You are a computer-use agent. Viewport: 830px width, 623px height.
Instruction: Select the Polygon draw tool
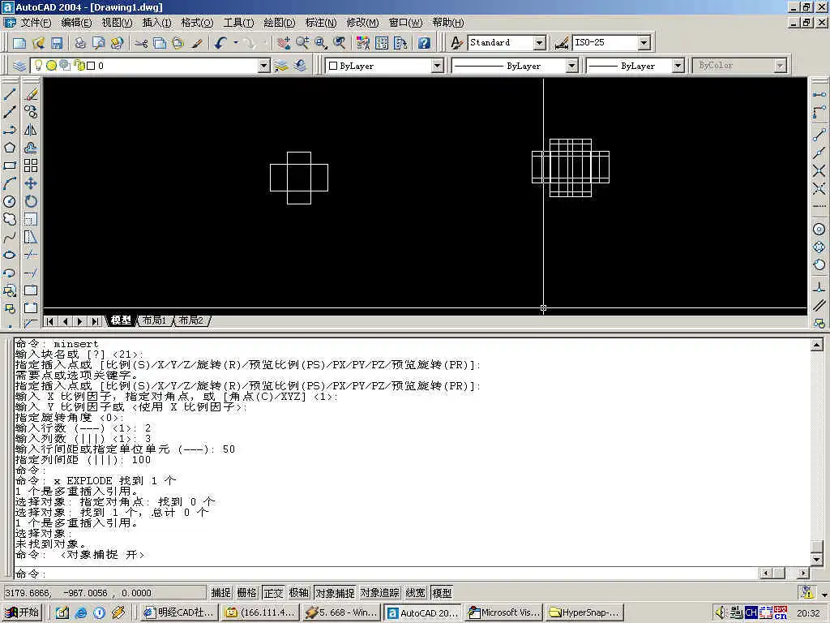pyautogui.click(x=10, y=148)
